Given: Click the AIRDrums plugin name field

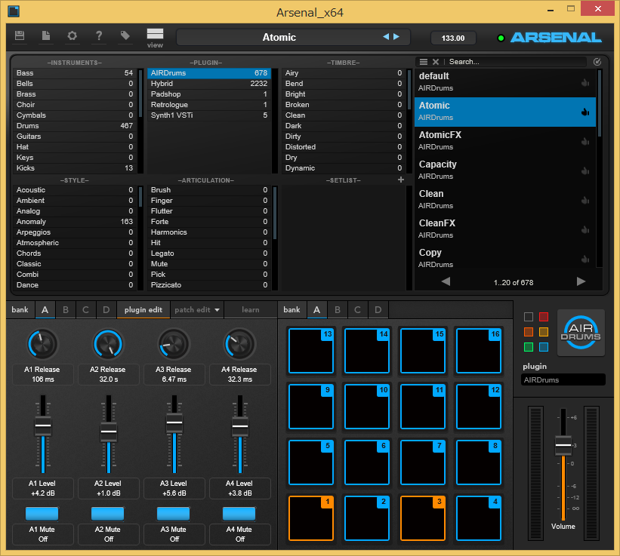Looking at the screenshot, I should [563, 380].
